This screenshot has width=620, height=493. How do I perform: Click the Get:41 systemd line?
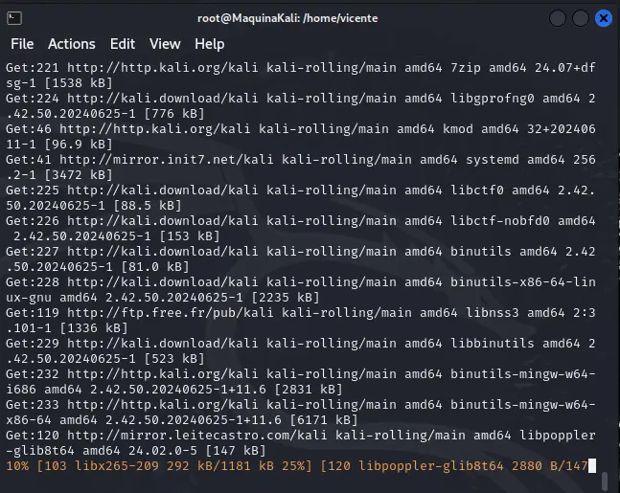click(301, 168)
